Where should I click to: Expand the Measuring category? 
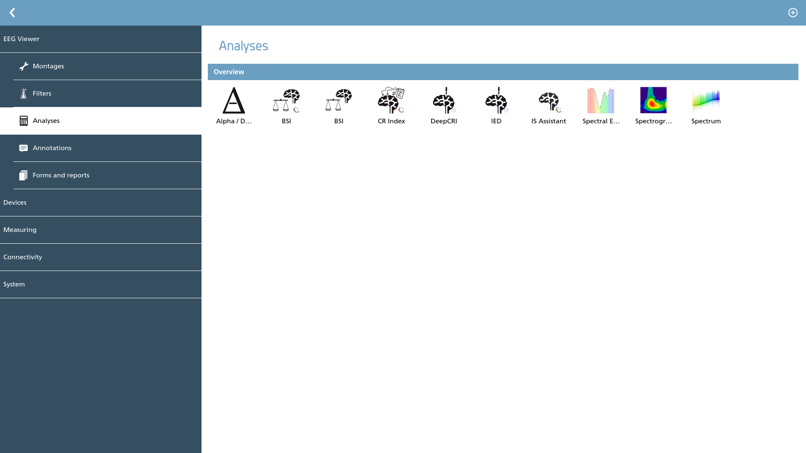pyautogui.click(x=101, y=230)
